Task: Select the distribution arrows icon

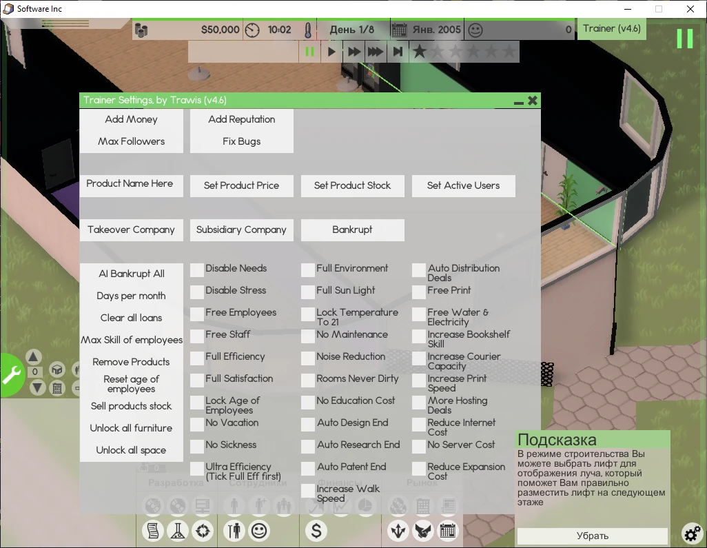Action: click(398, 531)
